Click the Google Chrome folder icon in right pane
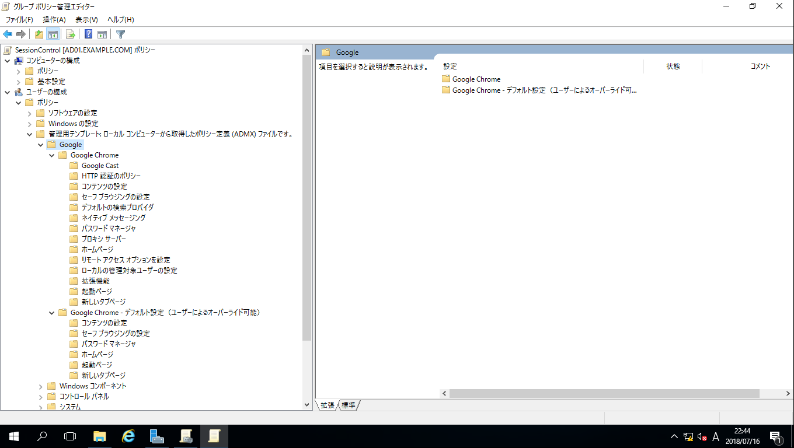This screenshot has height=448, width=794. coord(446,79)
